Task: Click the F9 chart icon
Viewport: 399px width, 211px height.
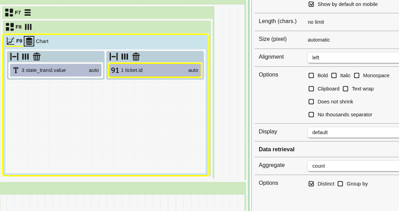Action: [10, 41]
